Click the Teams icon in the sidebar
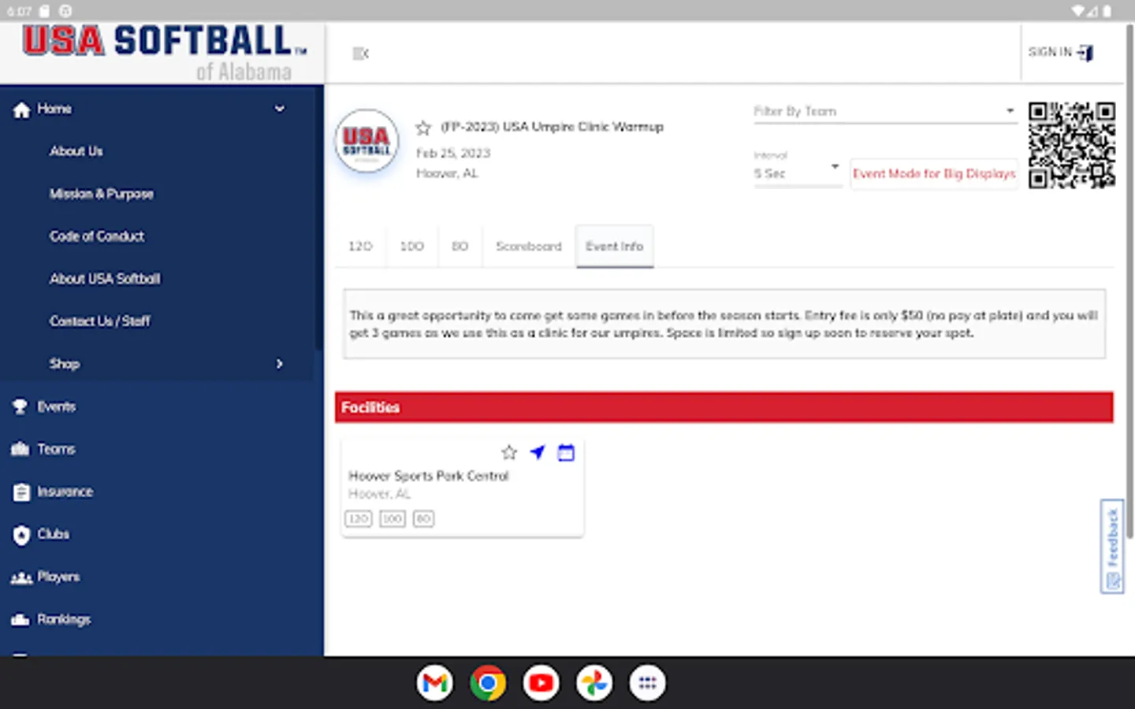The width and height of the screenshot is (1135, 709). click(x=20, y=449)
